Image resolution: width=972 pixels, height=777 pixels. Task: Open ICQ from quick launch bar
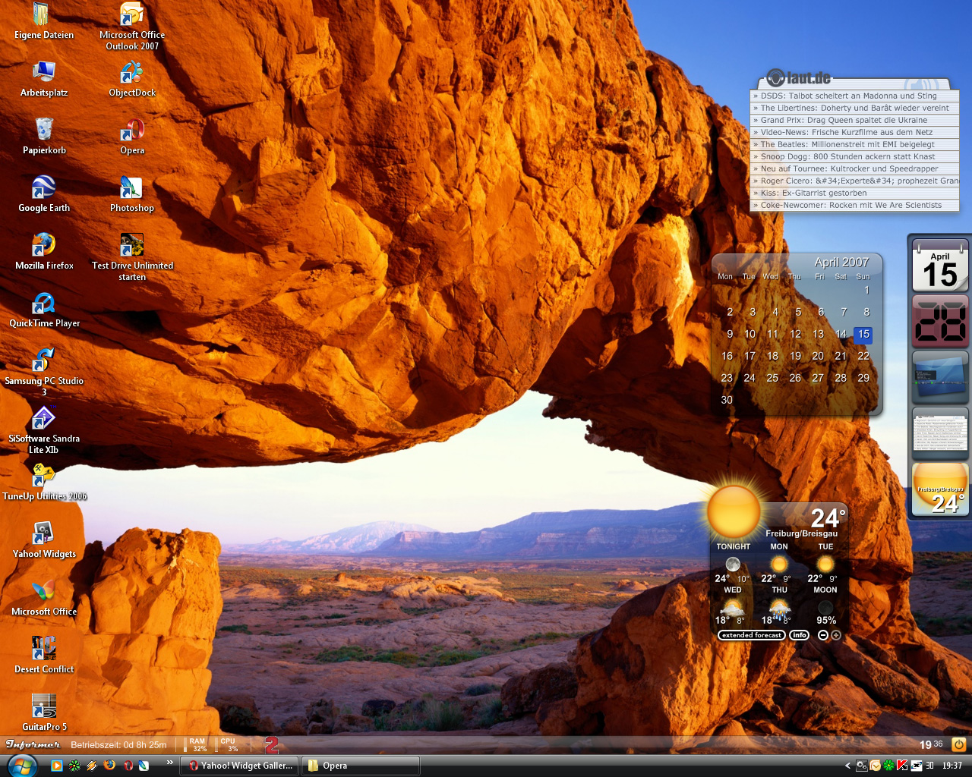[74, 766]
